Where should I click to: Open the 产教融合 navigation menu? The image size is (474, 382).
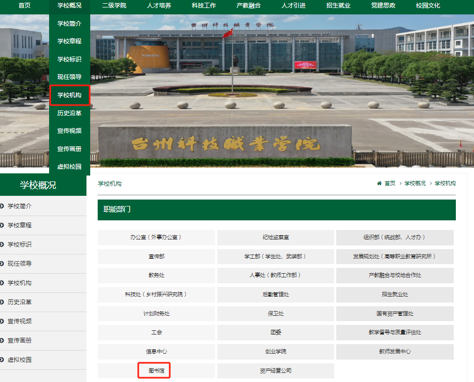tap(249, 5)
